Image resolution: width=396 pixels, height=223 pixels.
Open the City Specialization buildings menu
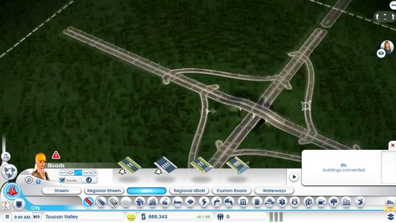pos(346,202)
